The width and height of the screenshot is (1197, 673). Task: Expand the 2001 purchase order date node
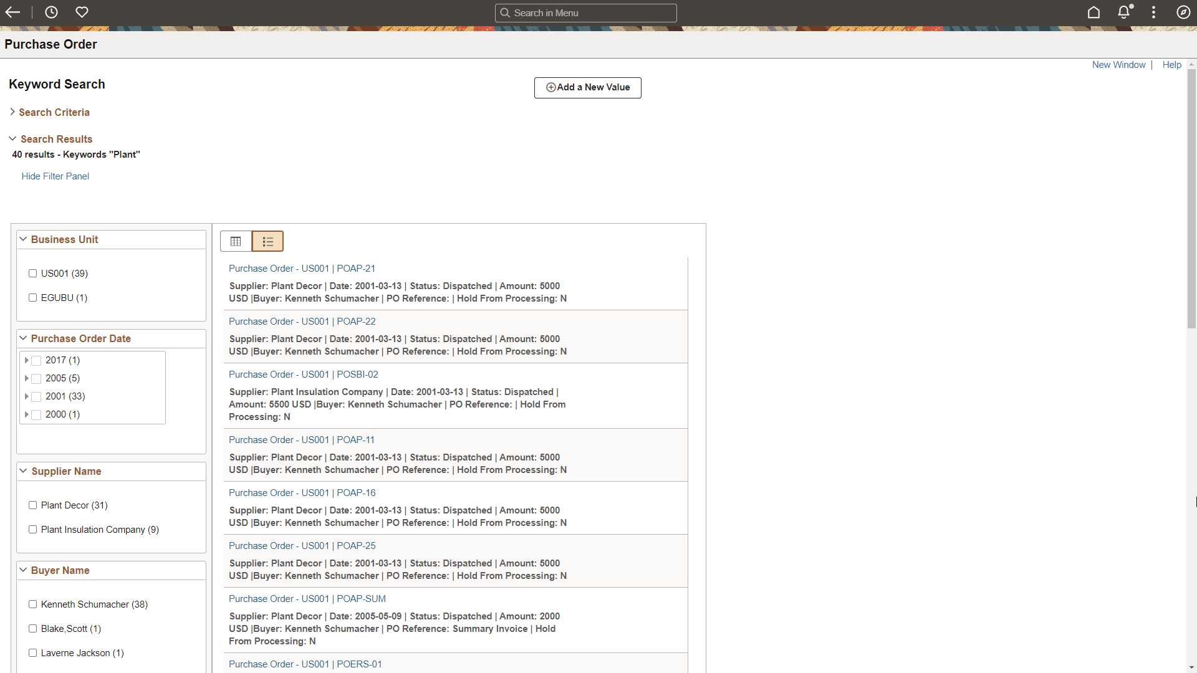(x=27, y=396)
